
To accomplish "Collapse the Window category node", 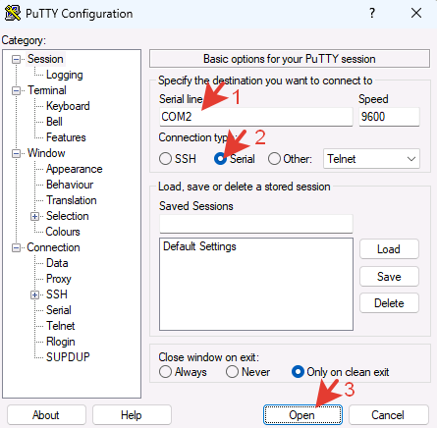I will (x=16, y=153).
